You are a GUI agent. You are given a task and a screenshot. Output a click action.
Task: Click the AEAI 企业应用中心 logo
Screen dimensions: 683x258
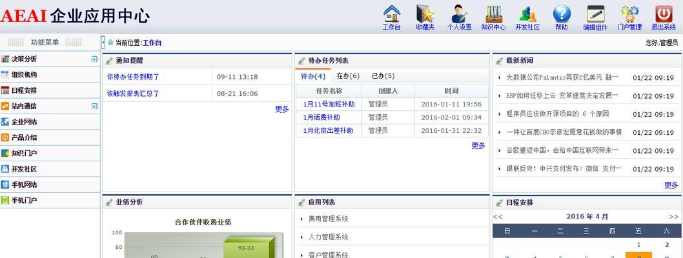pyautogui.click(x=75, y=16)
